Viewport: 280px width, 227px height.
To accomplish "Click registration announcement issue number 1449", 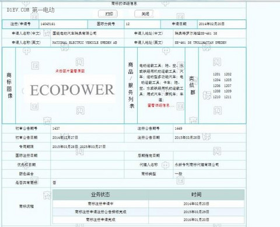I will click(178, 129).
